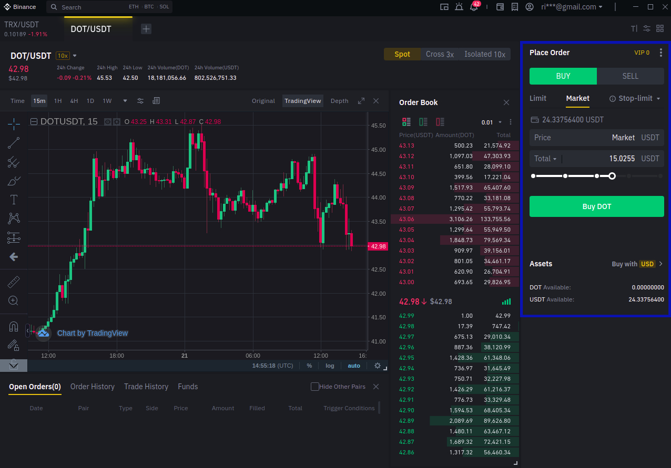Image resolution: width=671 pixels, height=468 pixels.
Task: Open order book more options menu
Action: pyautogui.click(x=510, y=122)
